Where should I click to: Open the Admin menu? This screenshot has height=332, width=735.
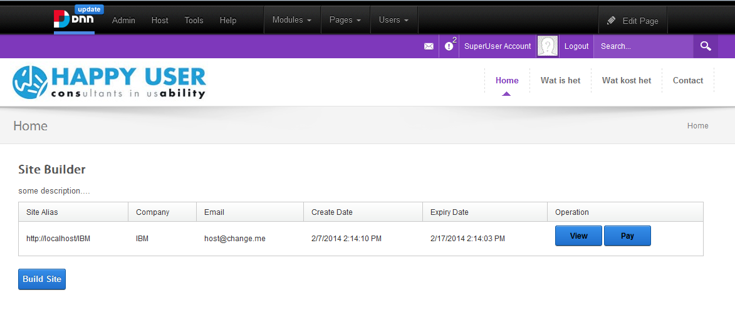pos(123,21)
